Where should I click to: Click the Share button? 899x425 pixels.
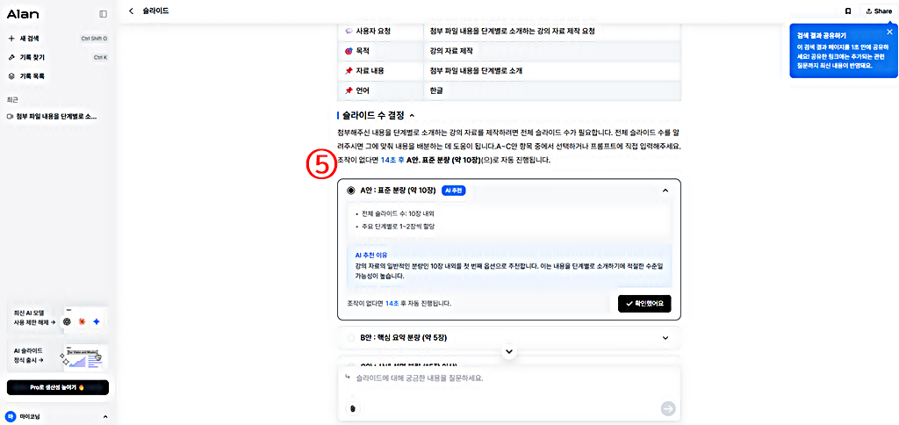[878, 11]
